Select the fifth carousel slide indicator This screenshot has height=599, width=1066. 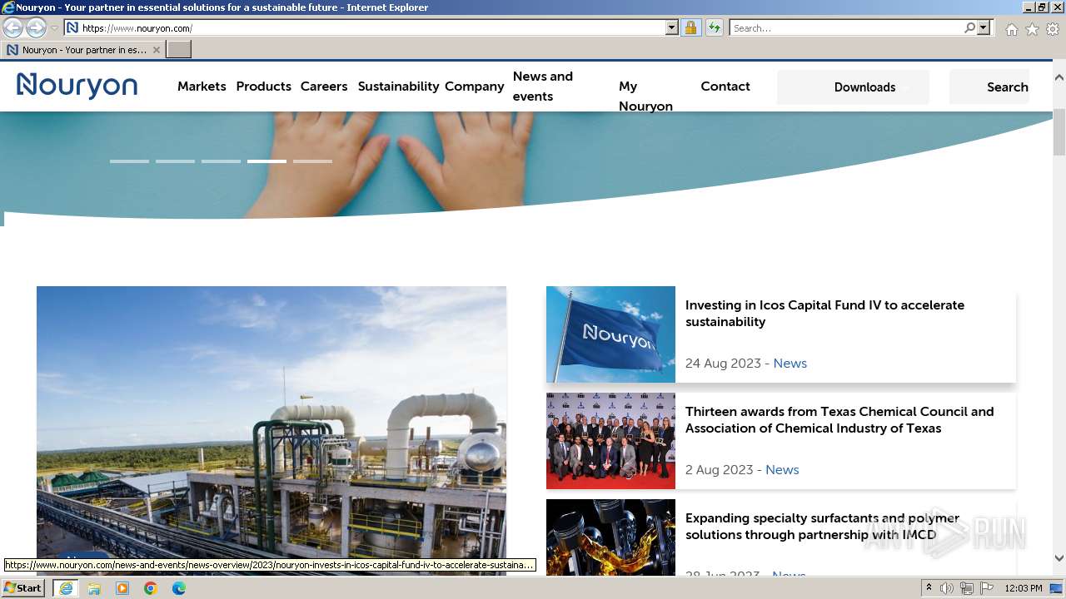(x=312, y=161)
